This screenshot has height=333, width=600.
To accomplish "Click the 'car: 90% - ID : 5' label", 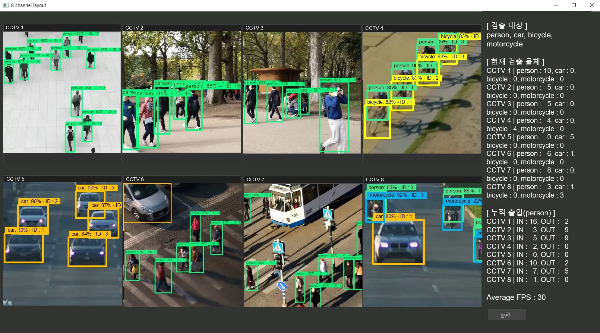I will point(96,188).
